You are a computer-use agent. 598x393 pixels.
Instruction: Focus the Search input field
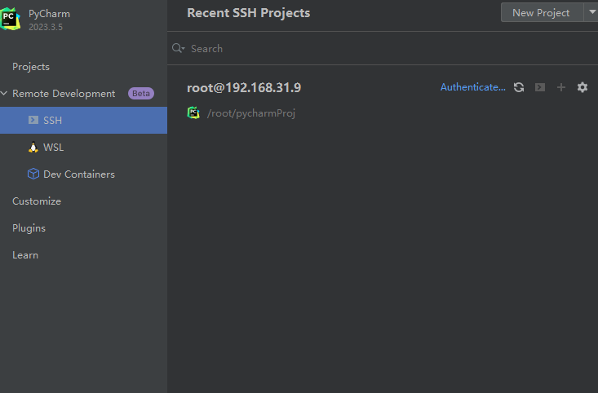tap(383, 49)
